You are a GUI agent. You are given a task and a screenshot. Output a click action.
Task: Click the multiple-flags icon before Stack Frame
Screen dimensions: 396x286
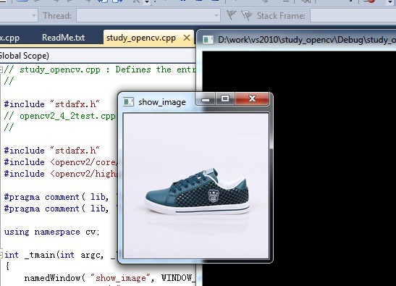[246, 16]
